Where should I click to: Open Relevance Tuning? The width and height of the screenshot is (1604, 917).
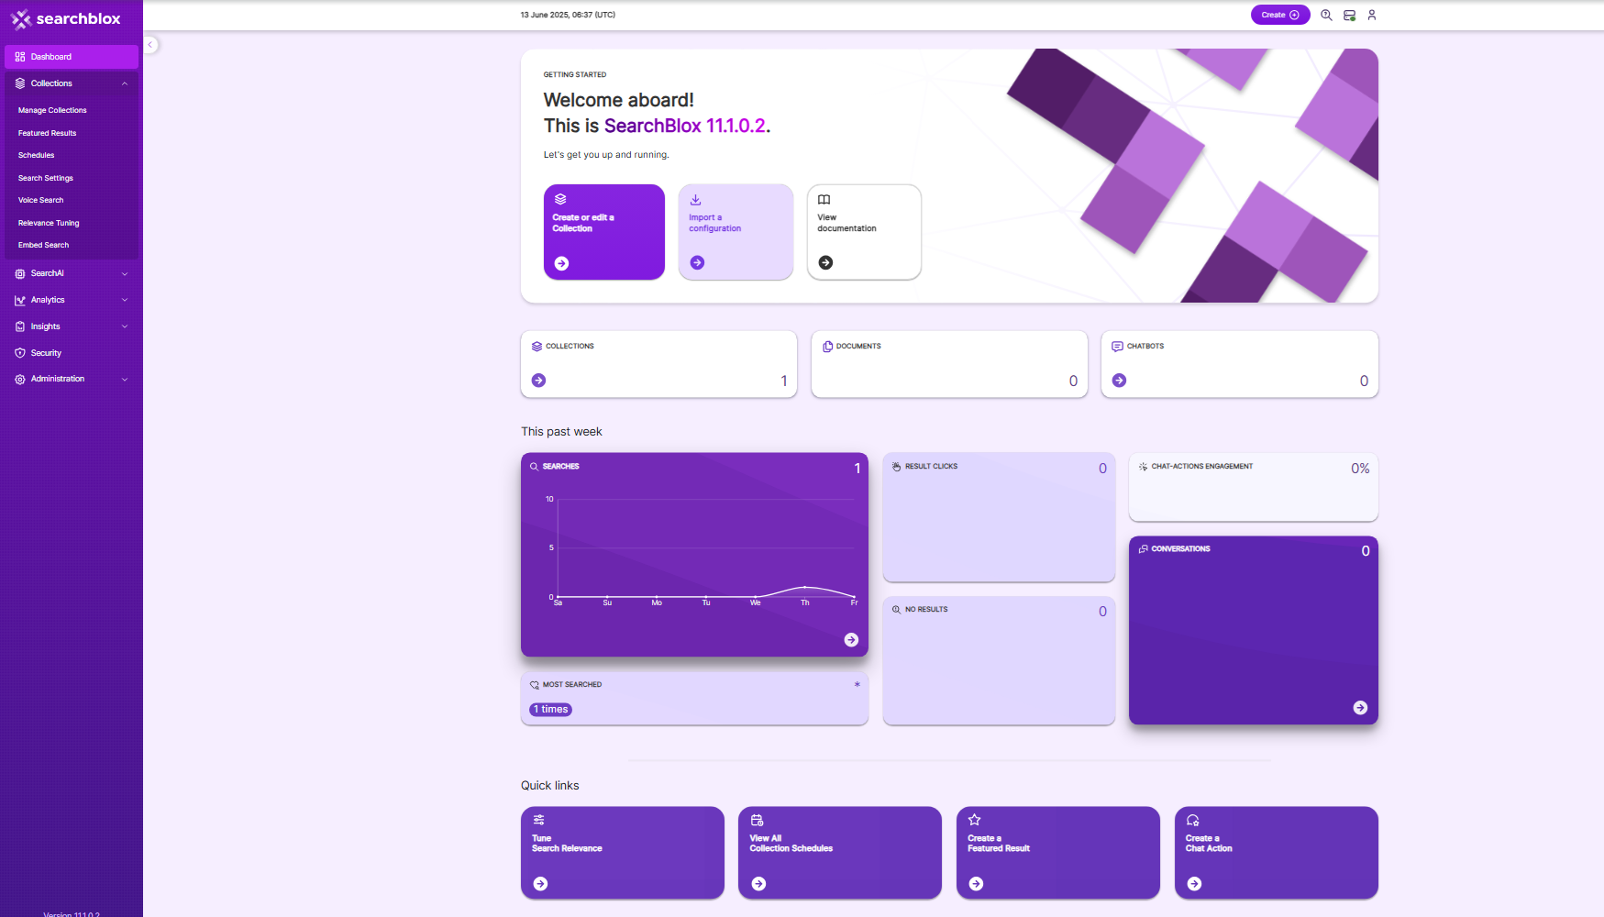pos(49,223)
